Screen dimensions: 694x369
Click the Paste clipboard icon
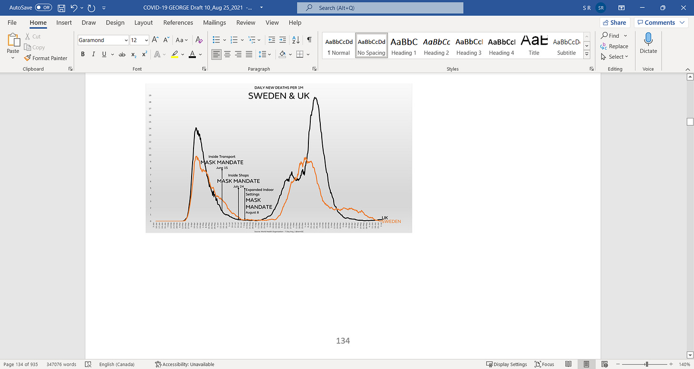coord(13,40)
